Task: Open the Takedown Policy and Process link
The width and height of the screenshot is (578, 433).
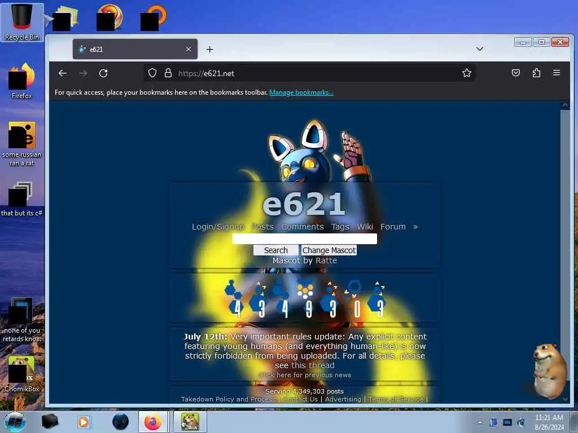Action: pos(228,399)
